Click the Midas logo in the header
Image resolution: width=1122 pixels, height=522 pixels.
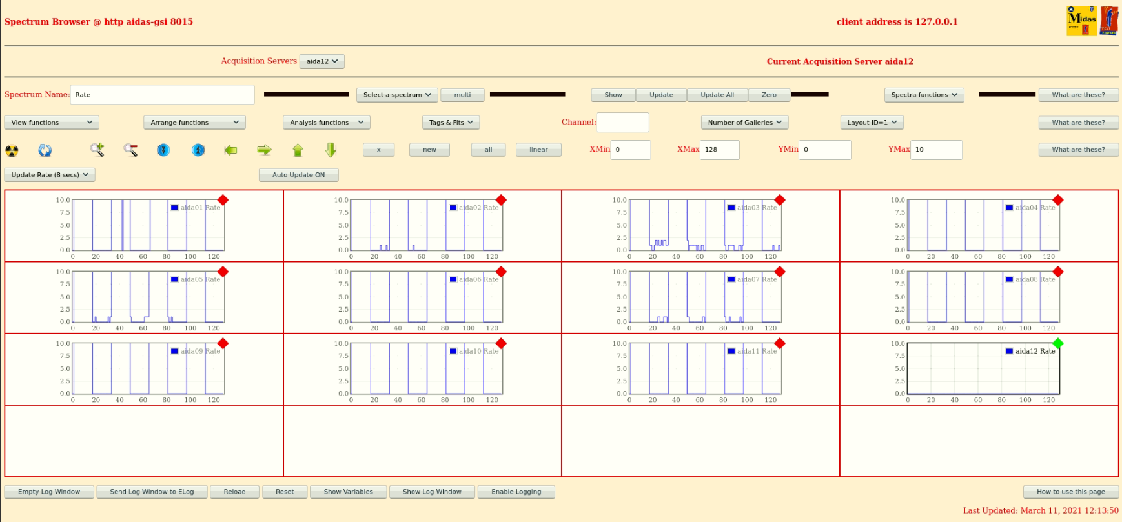[1081, 21]
